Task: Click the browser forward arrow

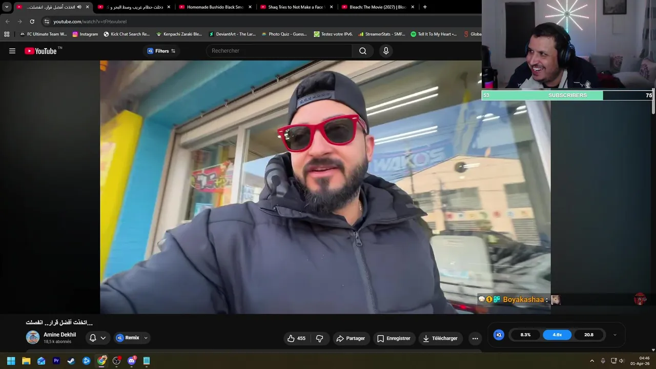Action: (19, 22)
